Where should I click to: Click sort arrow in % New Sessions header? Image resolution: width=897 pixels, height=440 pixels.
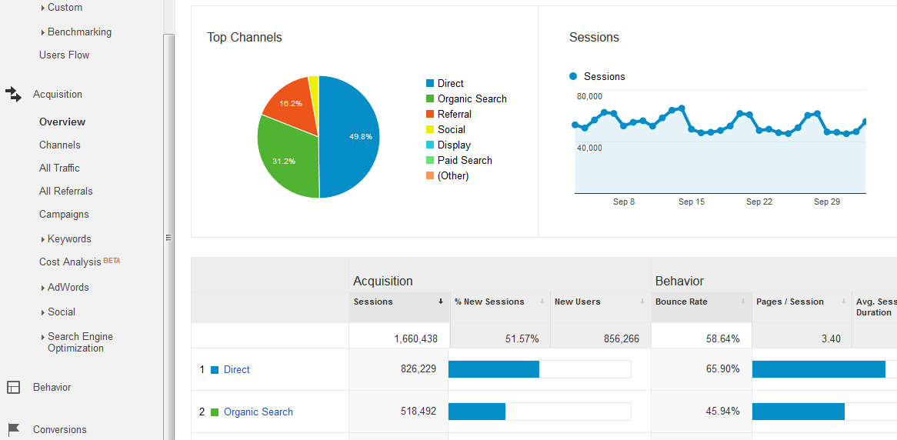point(542,302)
